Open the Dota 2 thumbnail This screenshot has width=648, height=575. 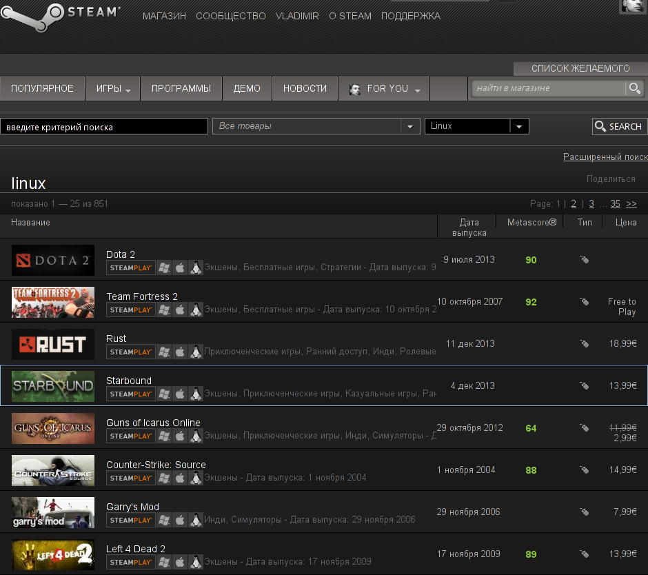(53, 260)
